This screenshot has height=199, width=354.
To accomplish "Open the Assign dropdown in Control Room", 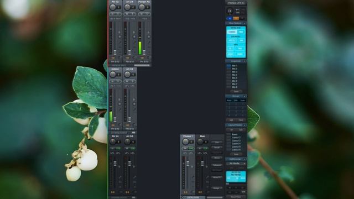I will pyautogui.click(x=217, y=188).
